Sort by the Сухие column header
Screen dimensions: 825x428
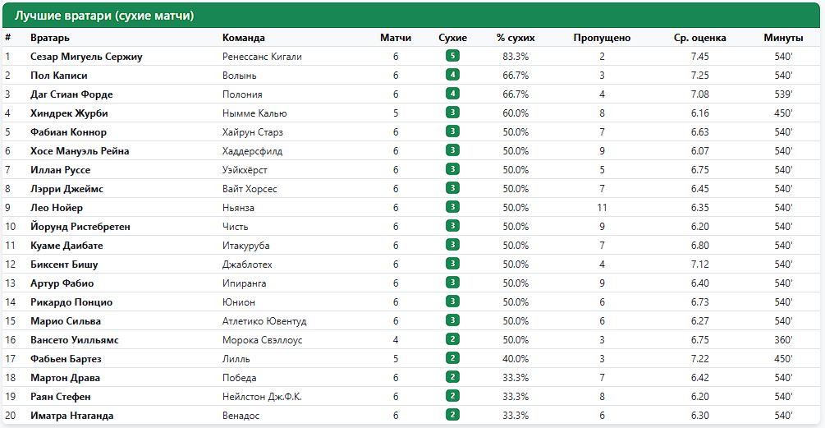[x=452, y=37]
